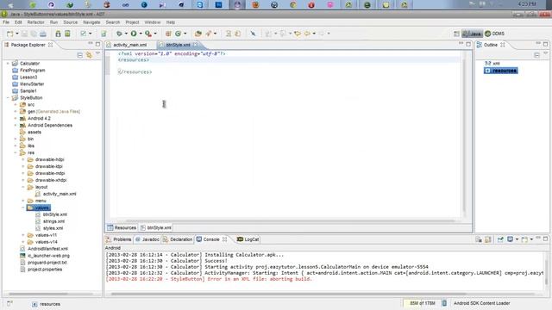Select resources node in Outline view
The image size is (552, 310).
[x=501, y=71]
